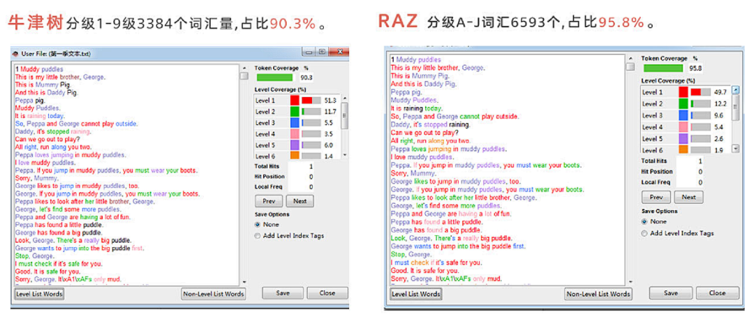This screenshot has height=317, width=754.
Task: Click Level 1 row showing 49.7
Action: pyautogui.click(x=686, y=92)
